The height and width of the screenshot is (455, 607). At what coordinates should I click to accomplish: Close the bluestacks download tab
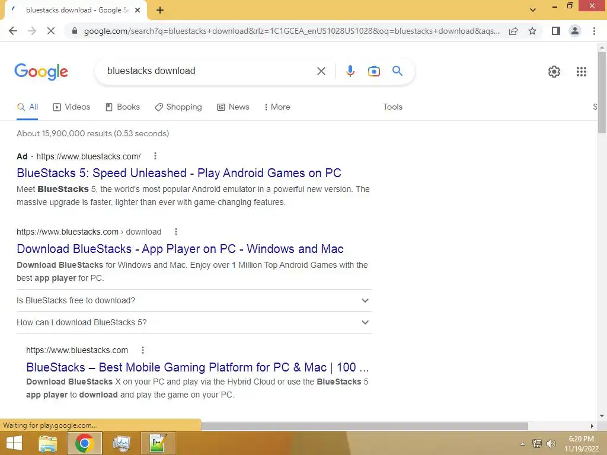[138, 11]
